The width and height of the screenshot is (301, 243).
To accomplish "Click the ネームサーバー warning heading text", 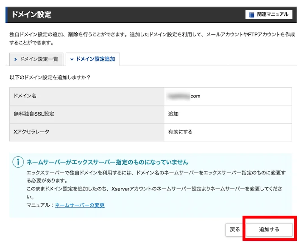I will point(108,162).
